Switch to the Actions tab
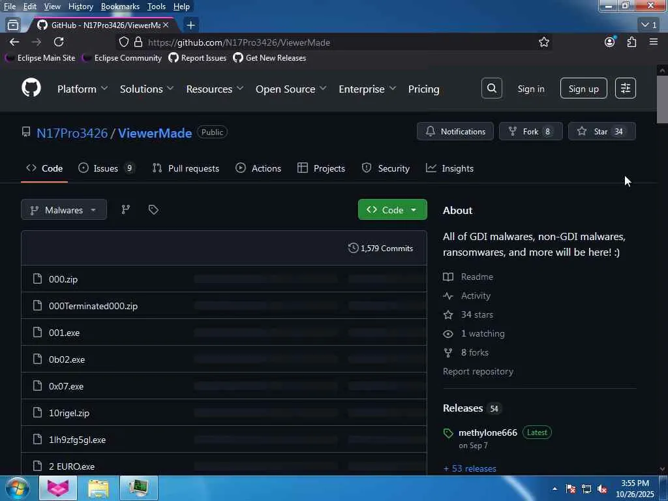 (258, 168)
